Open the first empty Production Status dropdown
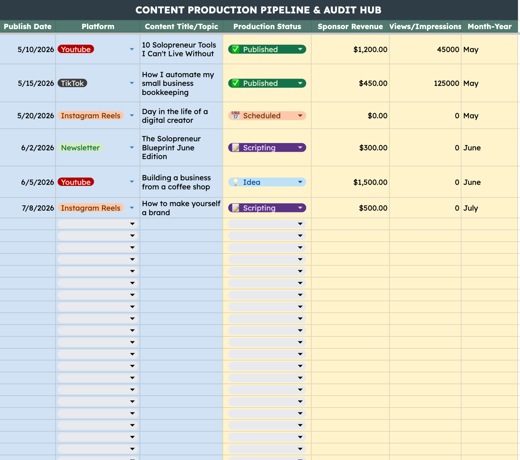Image resolution: width=520 pixels, height=460 pixels. click(267, 224)
